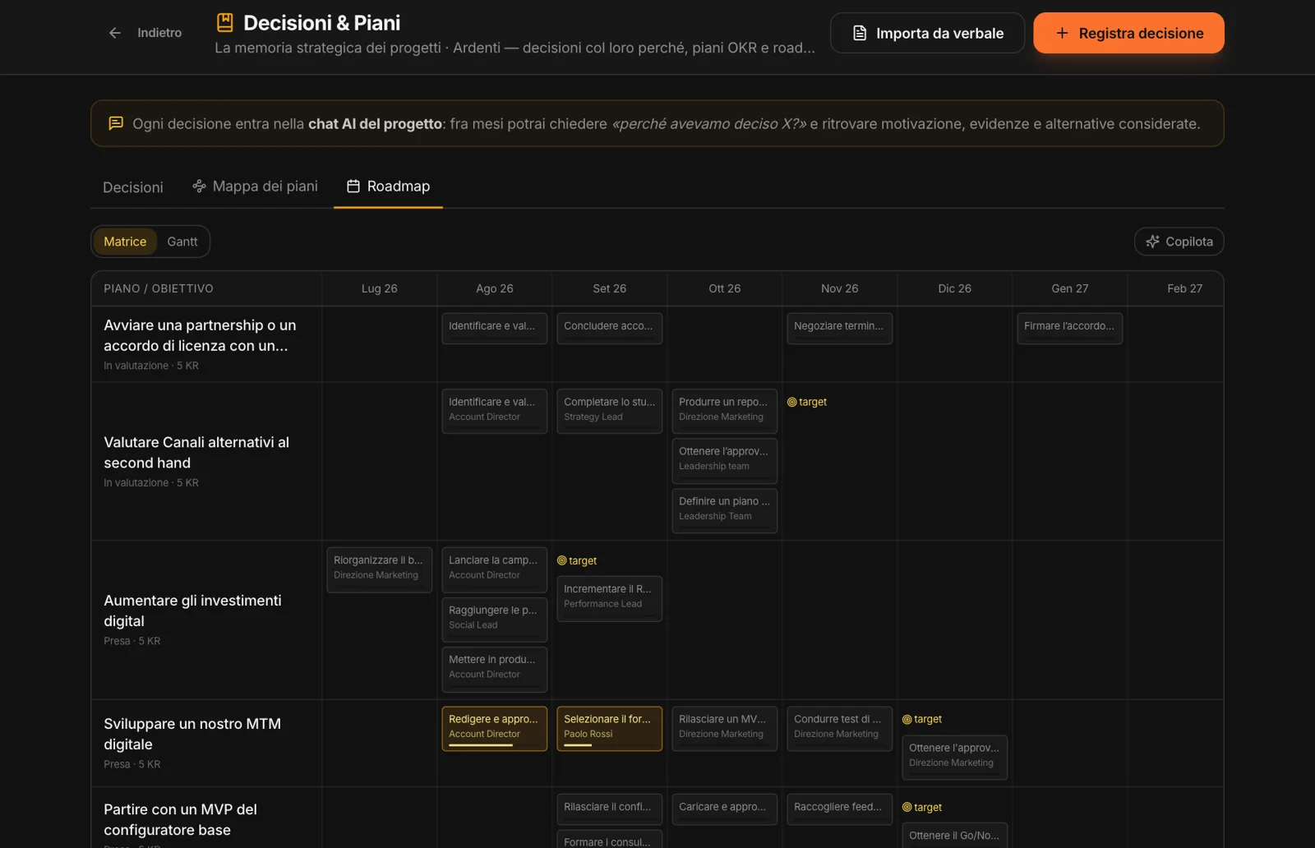
Task: Click the bookmark icon beside Decisioni & Piani
Action: click(224, 22)
